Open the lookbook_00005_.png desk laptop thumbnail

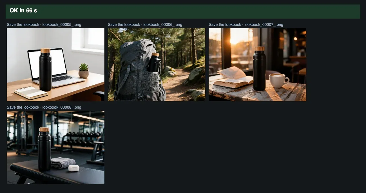coord(55,65)
